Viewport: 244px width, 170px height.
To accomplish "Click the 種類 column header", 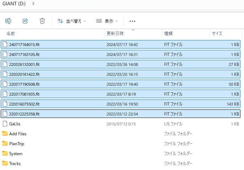I will coord(168,34).
